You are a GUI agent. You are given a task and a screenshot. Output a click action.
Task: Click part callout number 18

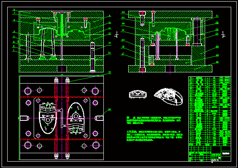point(123,47)
